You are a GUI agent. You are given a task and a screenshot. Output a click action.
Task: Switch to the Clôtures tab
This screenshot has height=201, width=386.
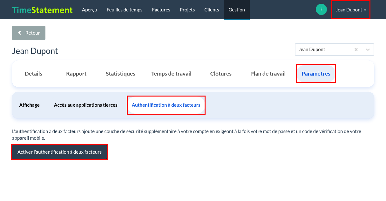(x=221, y=74)
